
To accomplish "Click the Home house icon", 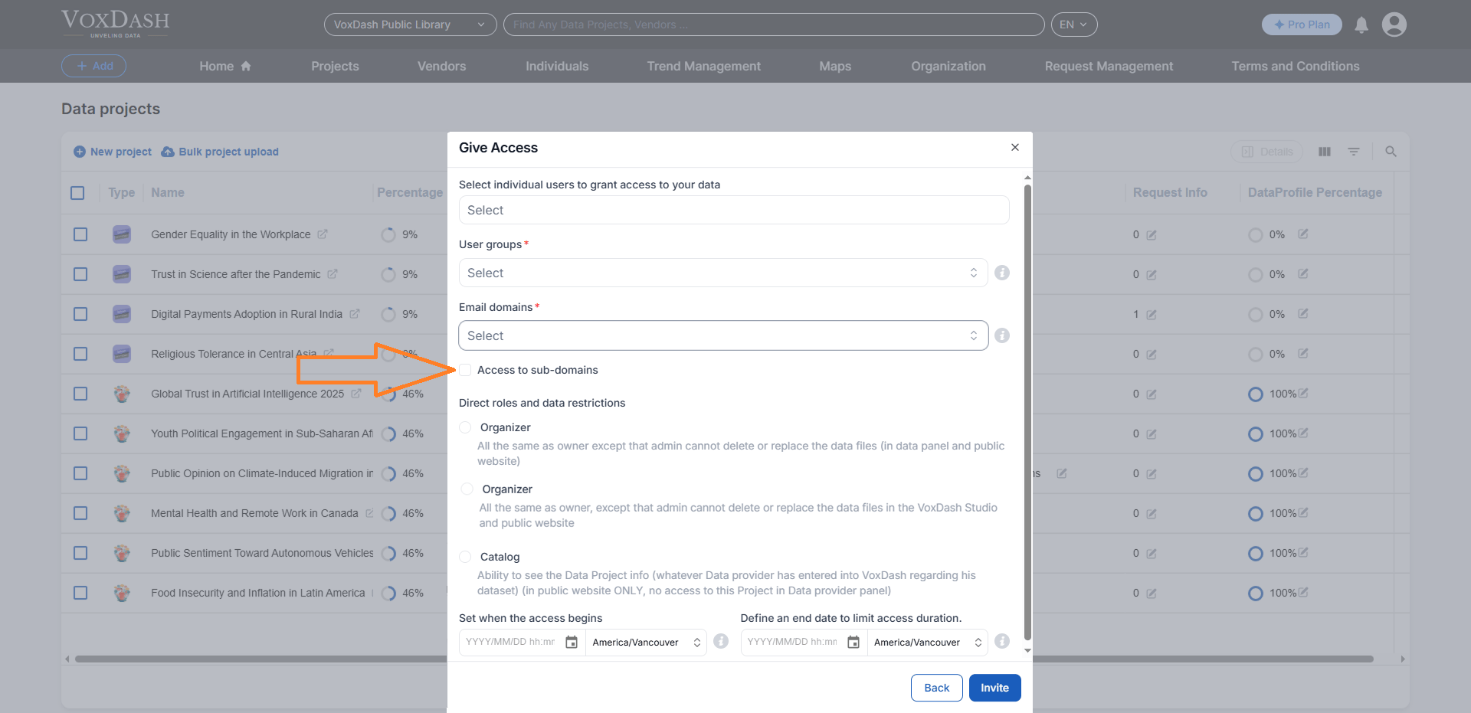I will tap(246, 66).
